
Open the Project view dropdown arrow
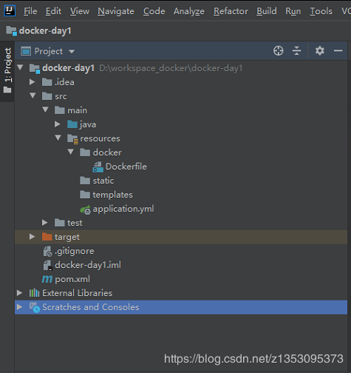[72, 51]
